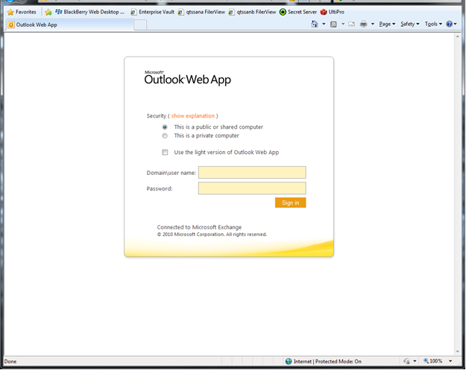Open the Tools menu
The width and height of the screenshot is (466, 370).
pos(433,24)
